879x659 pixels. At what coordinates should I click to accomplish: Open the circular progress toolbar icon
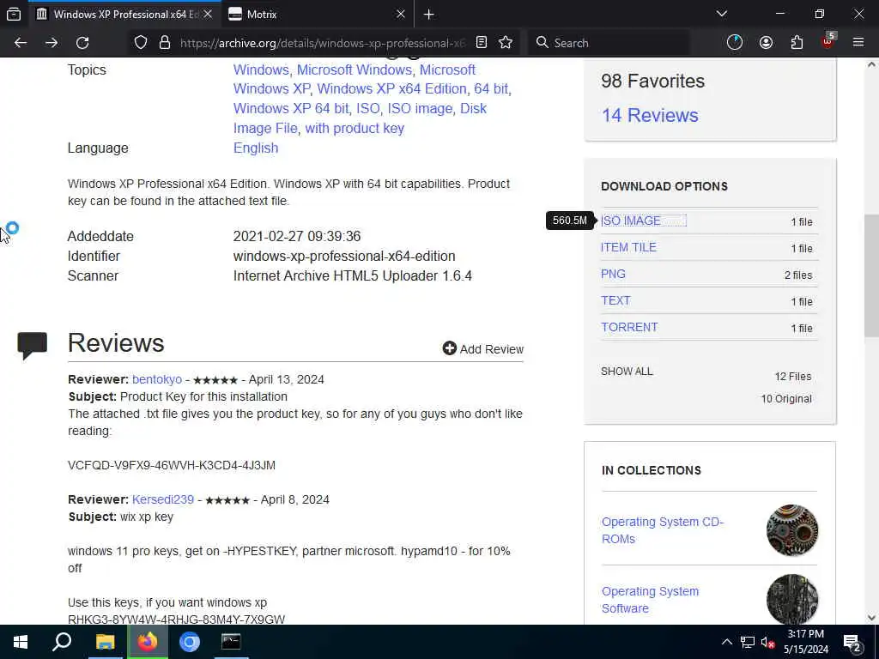point(735,43)
